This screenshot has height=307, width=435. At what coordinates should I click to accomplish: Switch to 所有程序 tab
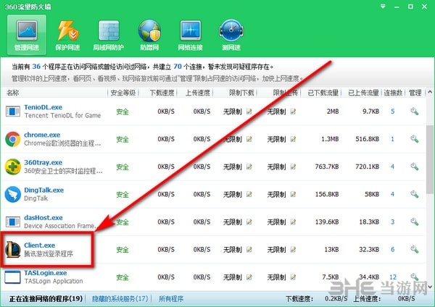(x=171, y=299)
